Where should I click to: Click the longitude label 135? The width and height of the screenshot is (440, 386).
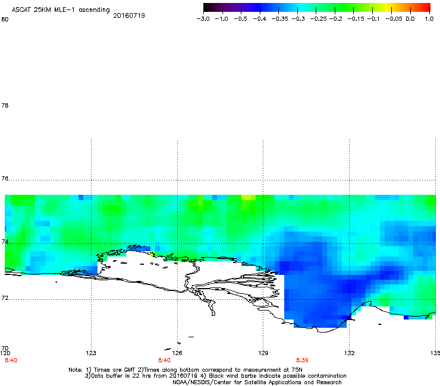[x=435, y=353]
